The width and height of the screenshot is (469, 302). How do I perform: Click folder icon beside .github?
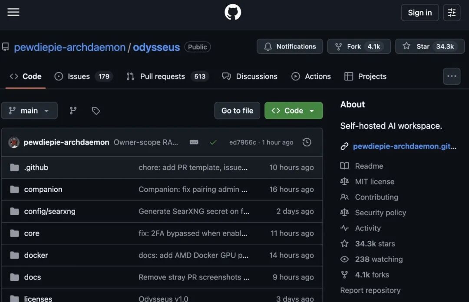pos(14,167)
